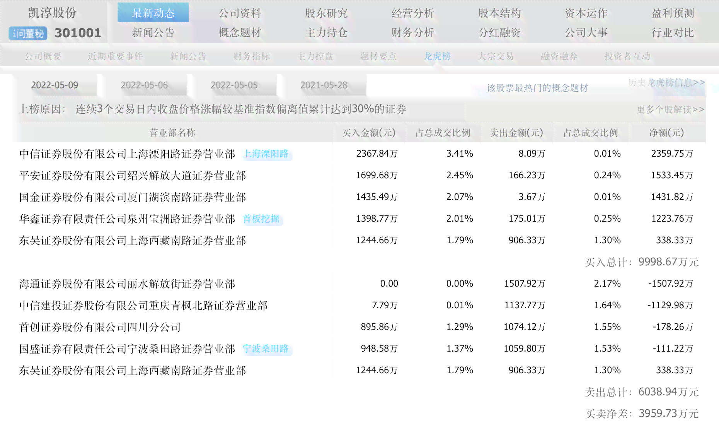This screenshot has width=719, height=434.
Task: Jump to 融资融券 sub-section
Action: (559, 56)
